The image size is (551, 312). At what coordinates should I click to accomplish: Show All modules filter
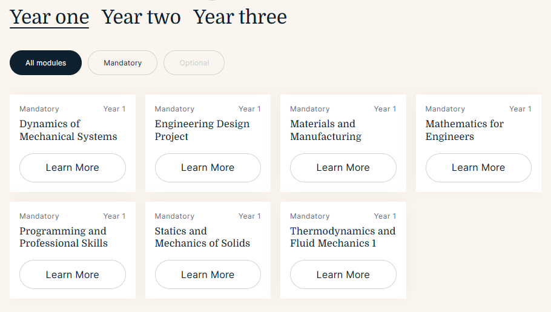45,63
